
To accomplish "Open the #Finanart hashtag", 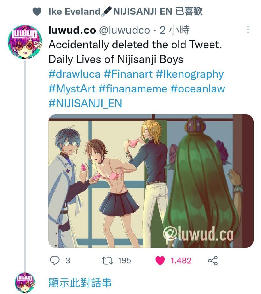I will (x=128, y=74).
